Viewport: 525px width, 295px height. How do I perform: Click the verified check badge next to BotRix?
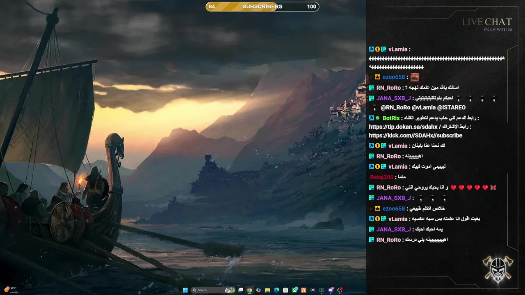click(378, 118)
